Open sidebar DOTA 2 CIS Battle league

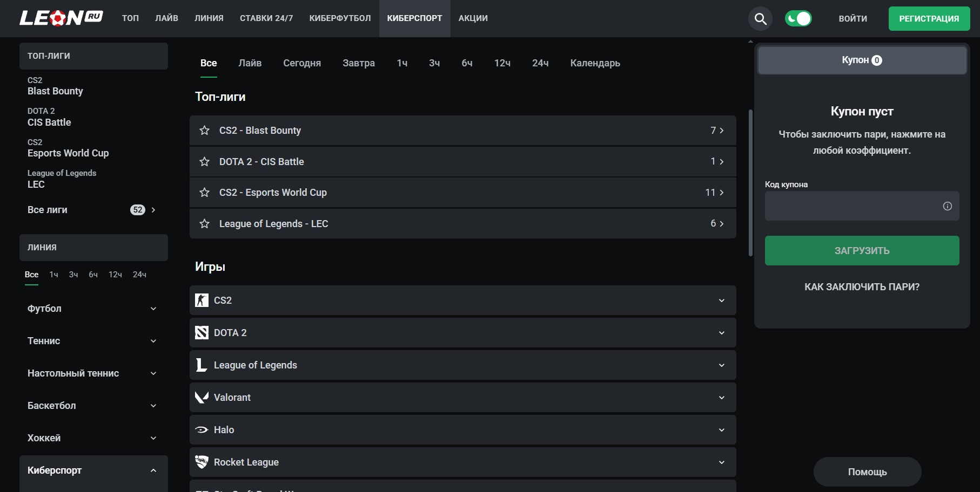click(x=49, y=117)
